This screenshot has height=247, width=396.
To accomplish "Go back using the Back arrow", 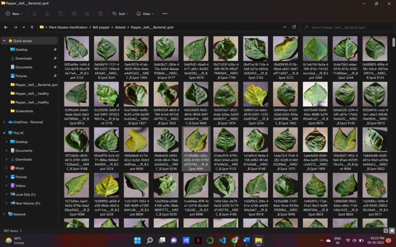I will point(6,27).
